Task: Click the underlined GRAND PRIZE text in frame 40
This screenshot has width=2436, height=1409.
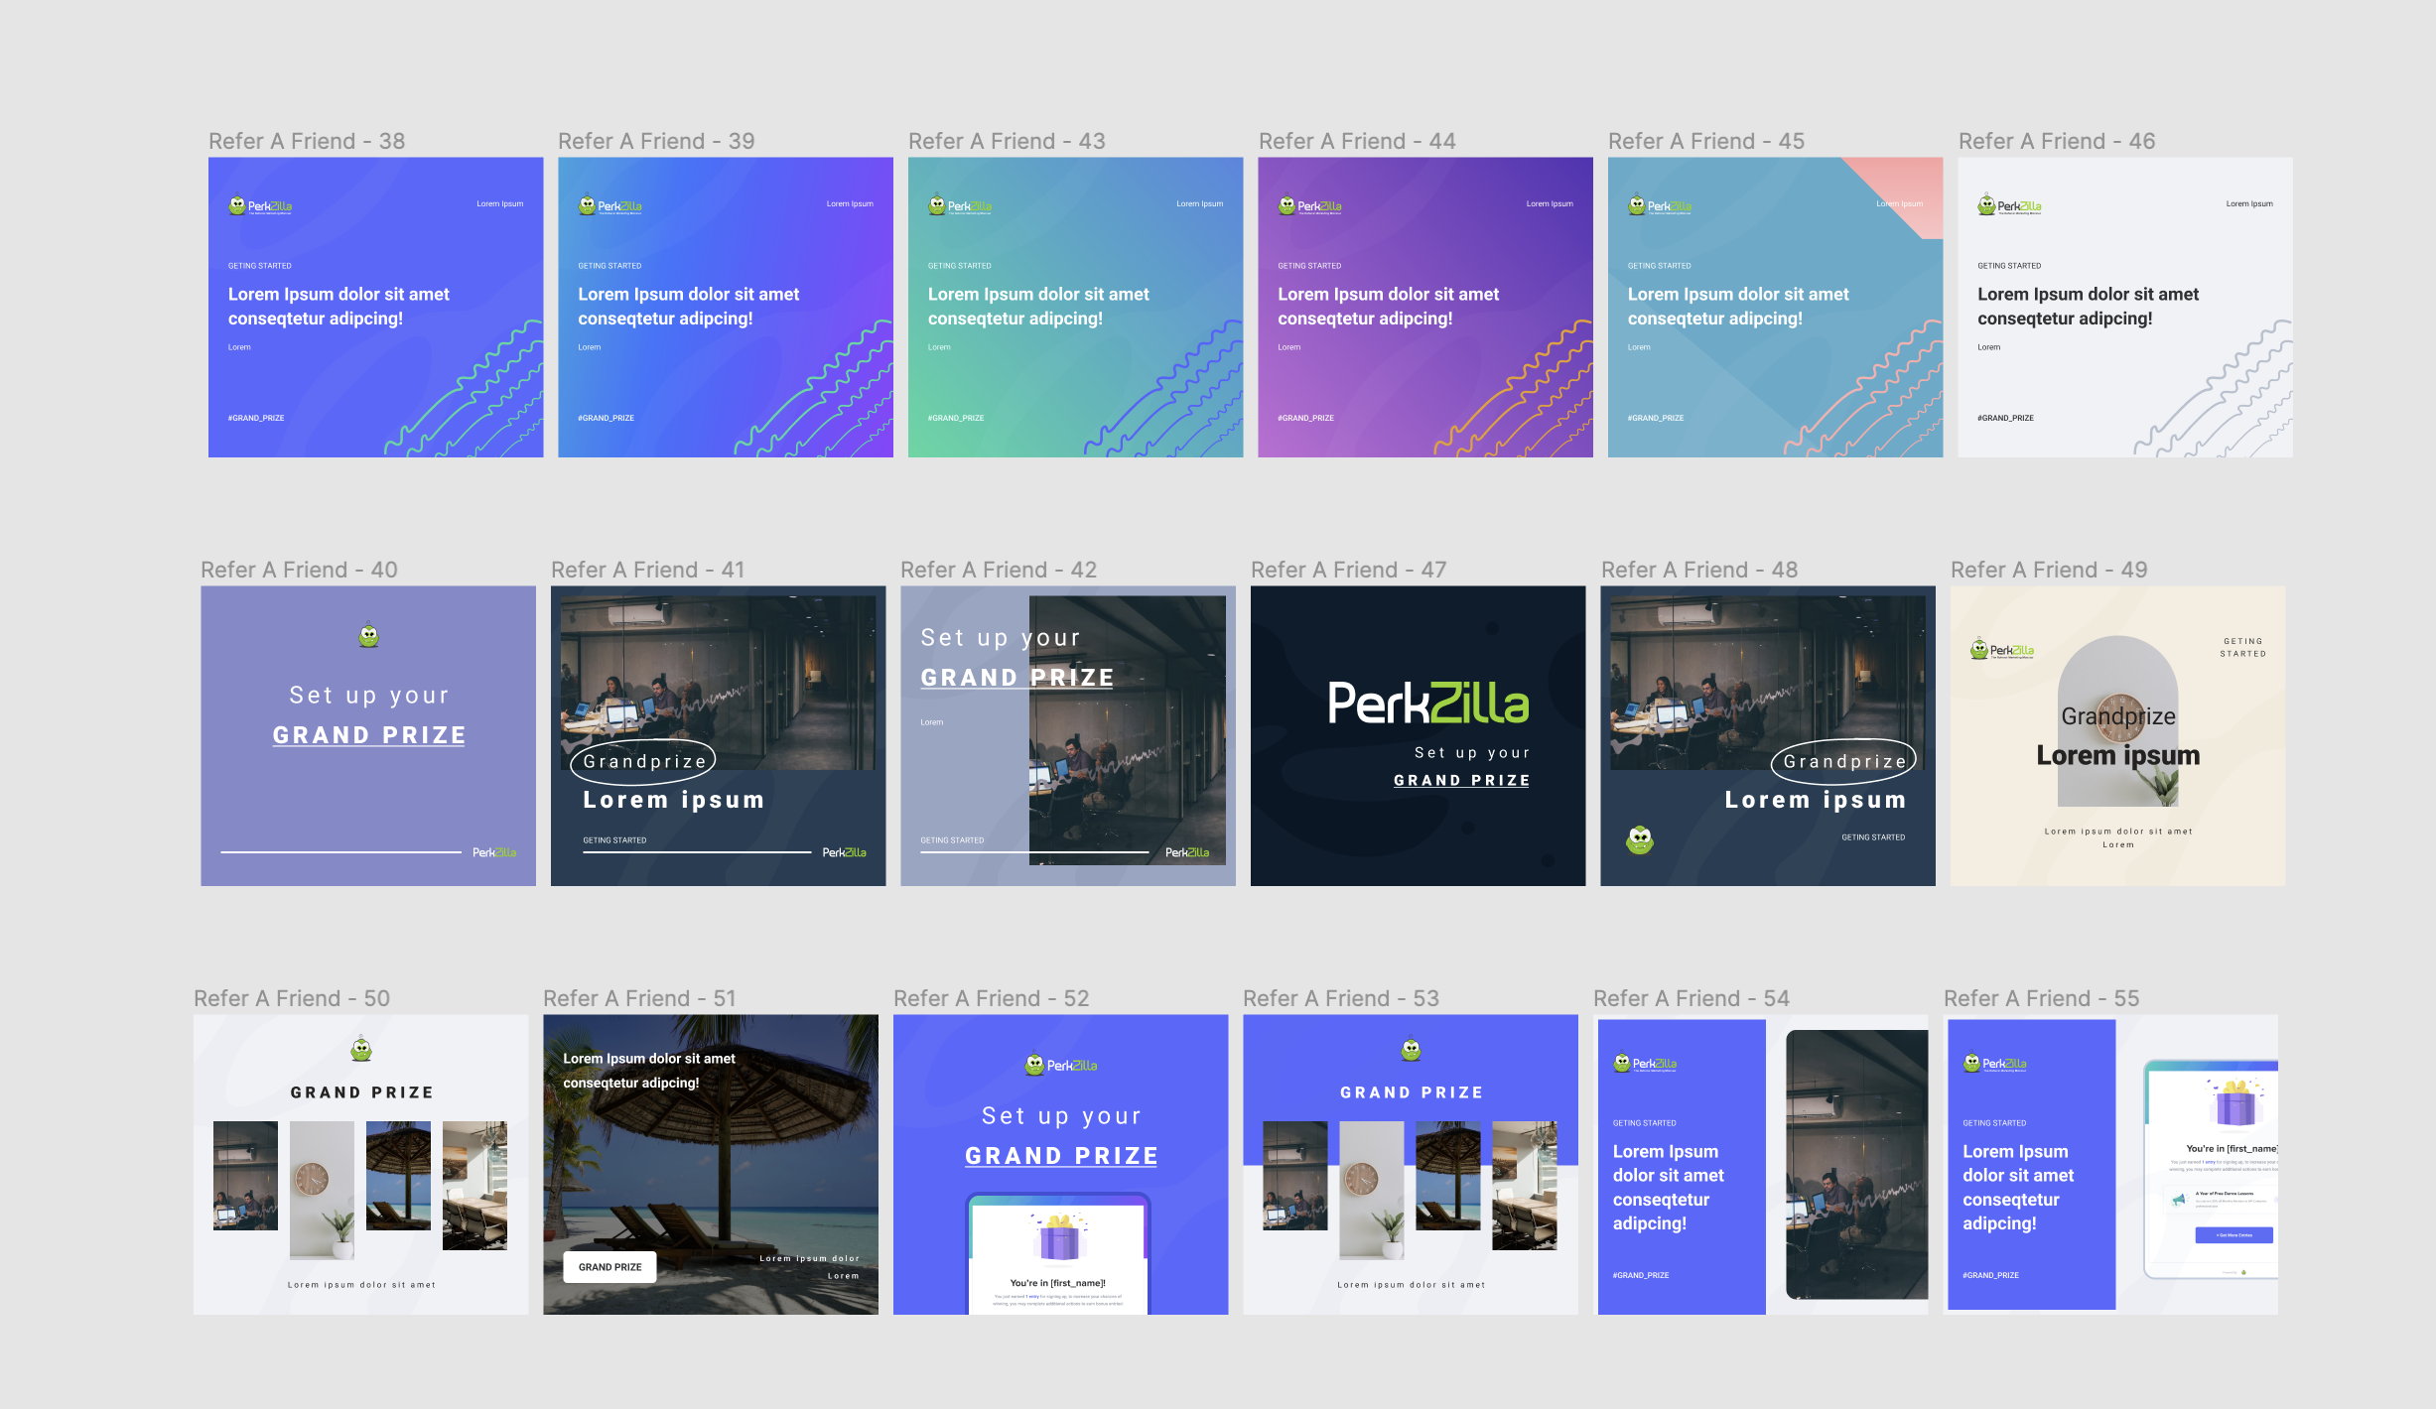Action: click(369, 735)
